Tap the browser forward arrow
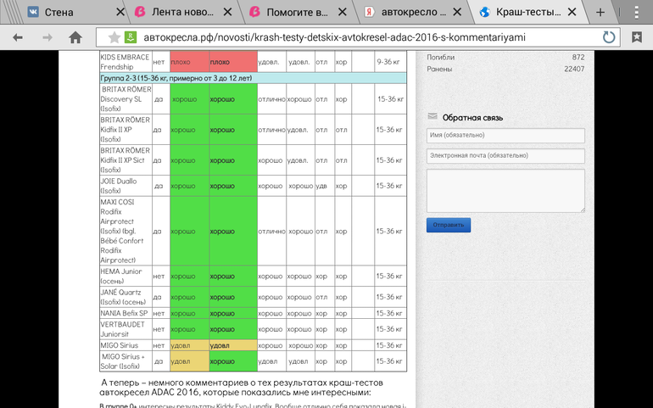653x408 pixels. pyautogui.click(x=47, y=37)
